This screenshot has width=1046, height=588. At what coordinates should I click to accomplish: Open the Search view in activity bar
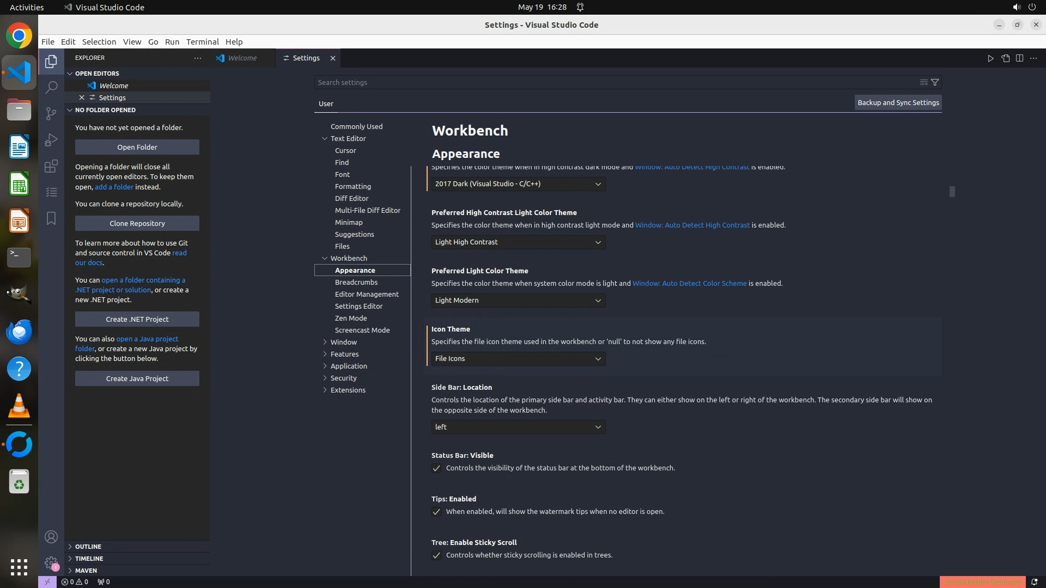51,87
